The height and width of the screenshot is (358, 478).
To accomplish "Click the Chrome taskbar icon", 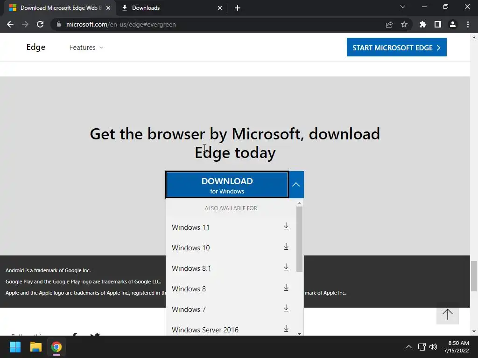I will pyautogui.click(x=56, y=347).
